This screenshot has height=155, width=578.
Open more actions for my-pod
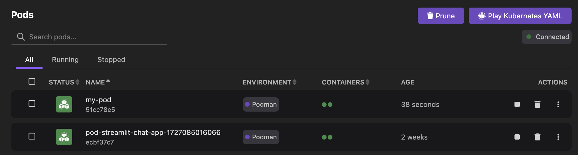pos(558,104)
